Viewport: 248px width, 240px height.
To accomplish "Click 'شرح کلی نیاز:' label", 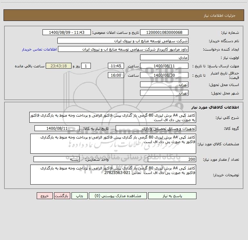I will [x=227, y=118].
